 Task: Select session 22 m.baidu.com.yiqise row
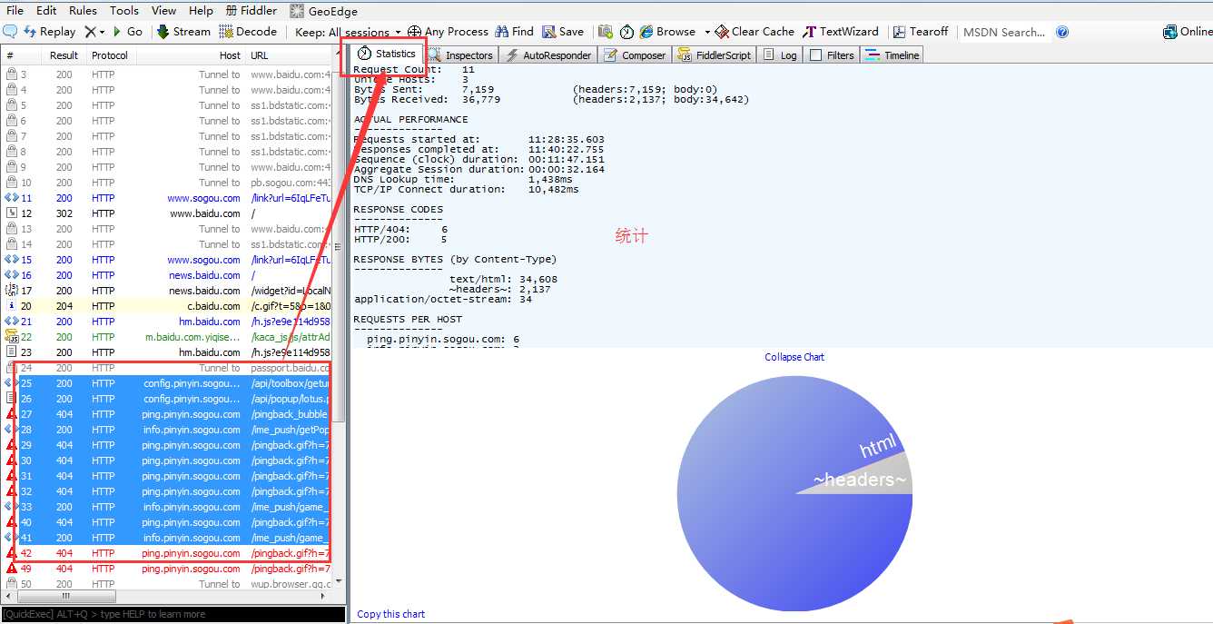tap(167, 337)
